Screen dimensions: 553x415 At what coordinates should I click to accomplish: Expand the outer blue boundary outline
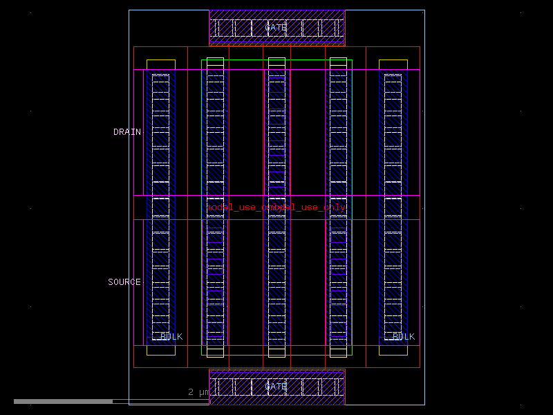point(128,207)
